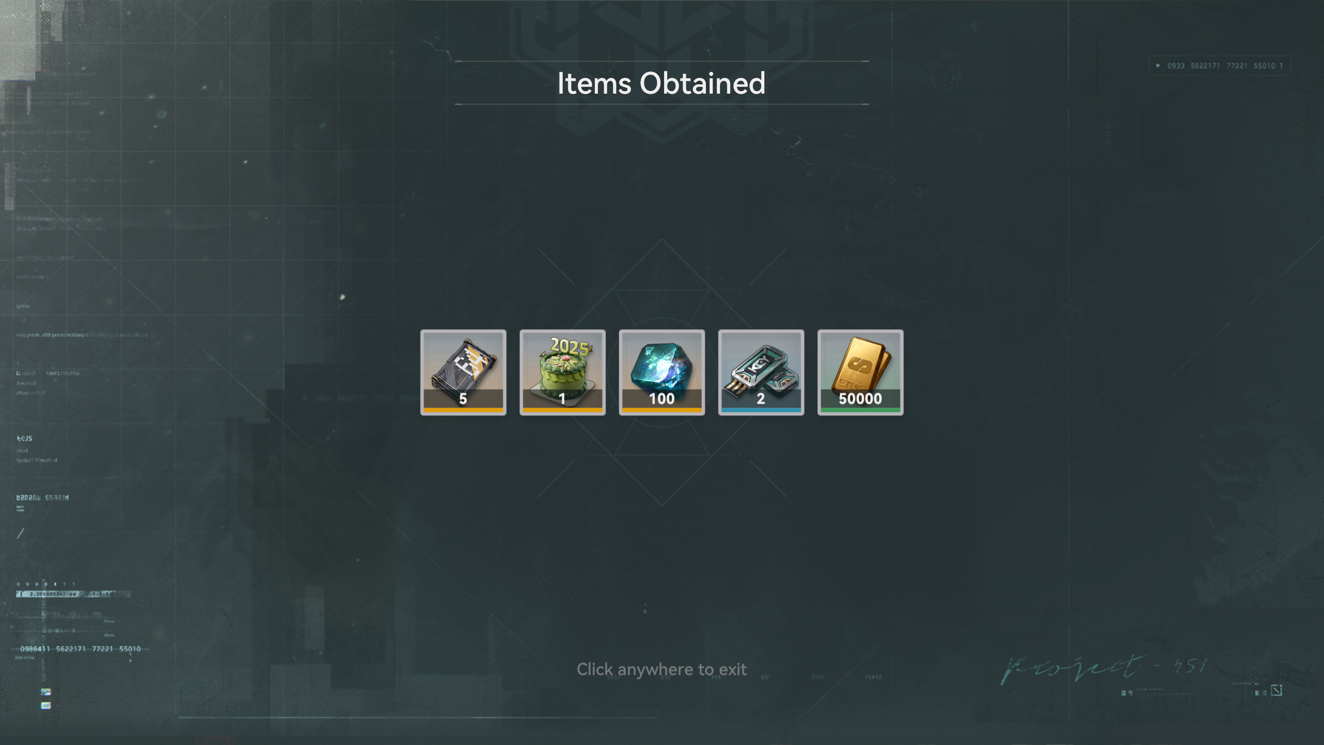Screen dimensions: 1324x745
Task: Click the blue rarity bar under KEY item
Action: (x=761, y=410)
